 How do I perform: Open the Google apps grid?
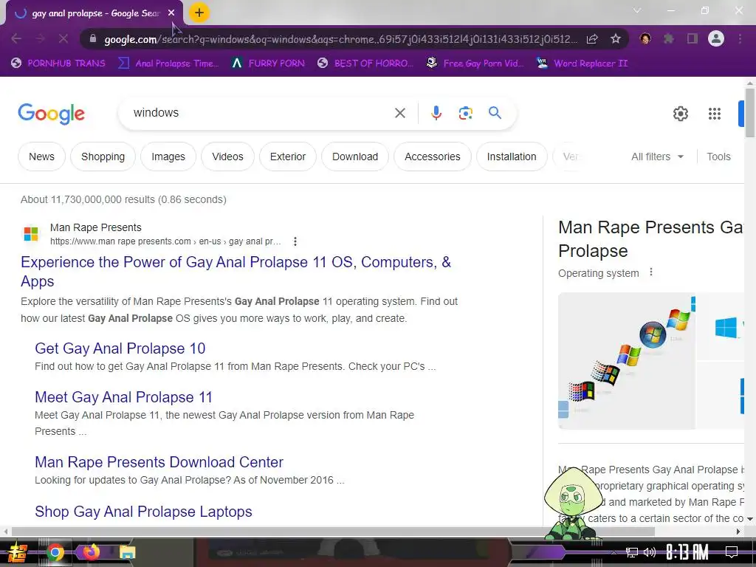point(714,114)
